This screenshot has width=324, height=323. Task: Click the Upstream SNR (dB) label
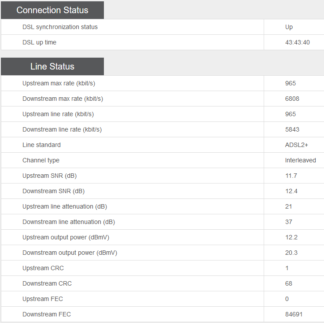49,176
